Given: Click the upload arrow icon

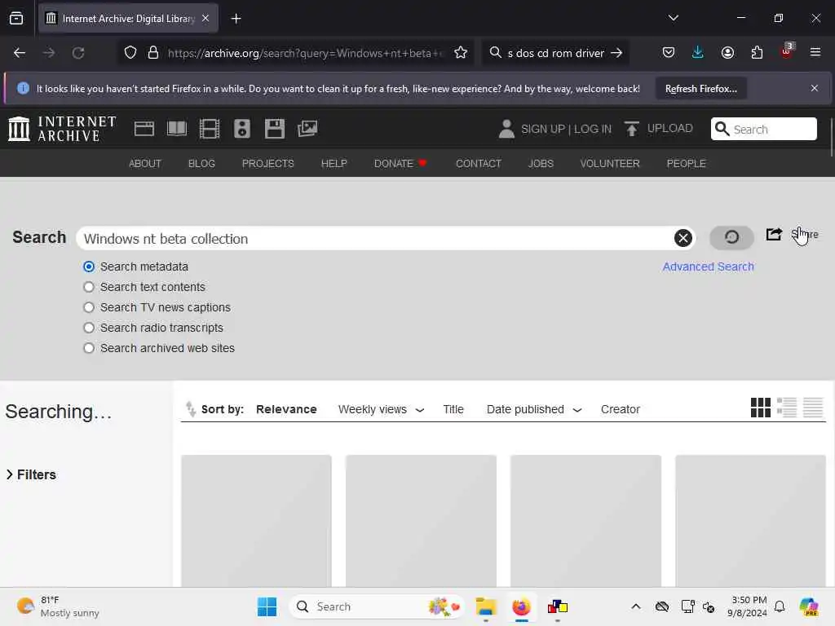Looking at the screenshot, I should pos(632,129).
